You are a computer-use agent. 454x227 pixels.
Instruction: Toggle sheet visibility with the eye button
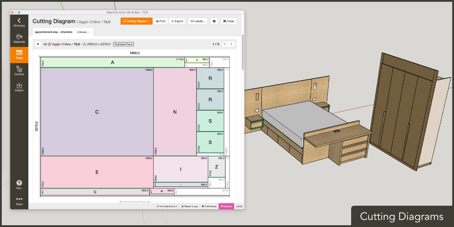click(38, 44)
